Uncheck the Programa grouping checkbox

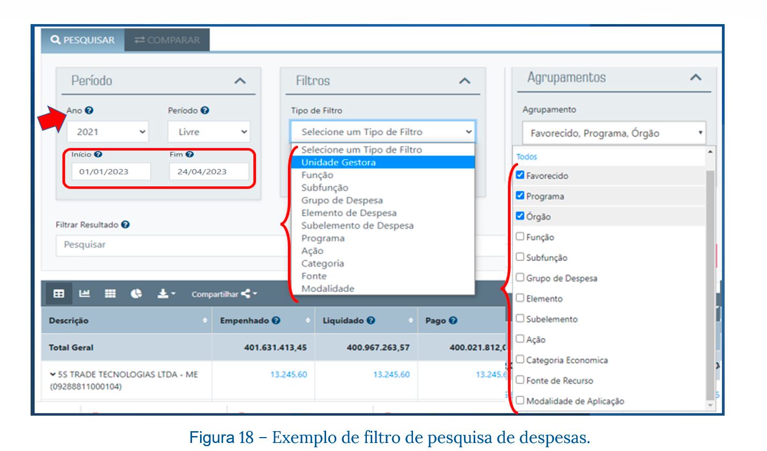pyautogui.click(x=520, y=196)
